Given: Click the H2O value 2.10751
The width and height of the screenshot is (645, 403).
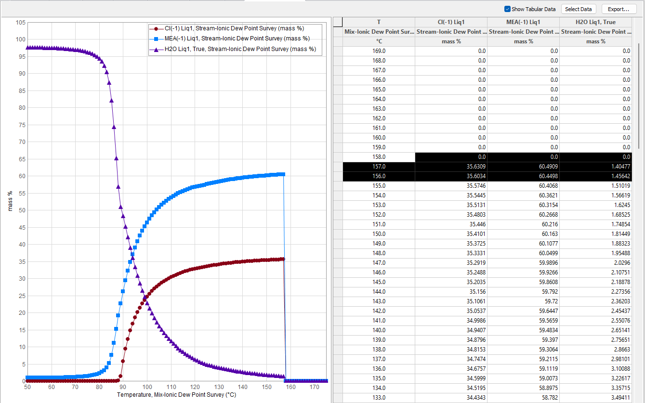Looking at the screenshot, I should 595,273.
